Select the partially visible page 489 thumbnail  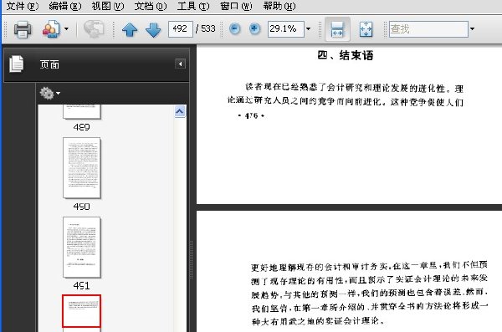point(82,112)
